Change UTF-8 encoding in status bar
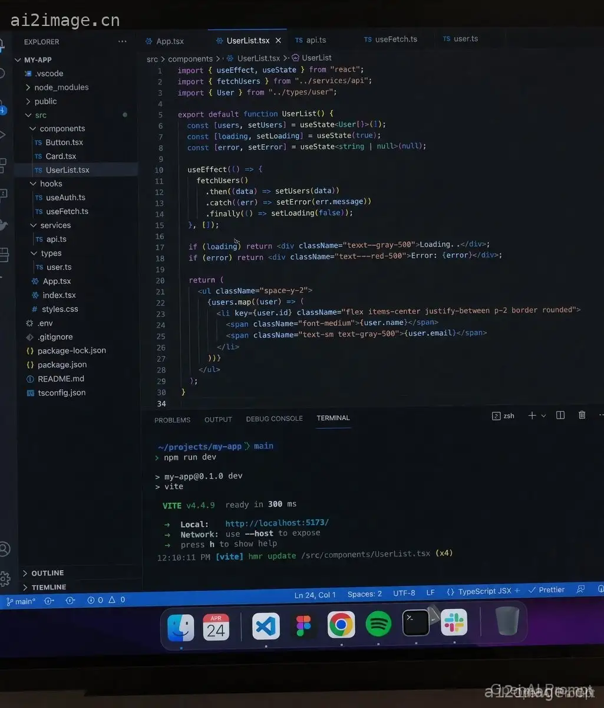This screenshot has width=604, height=708. point(404,593)
